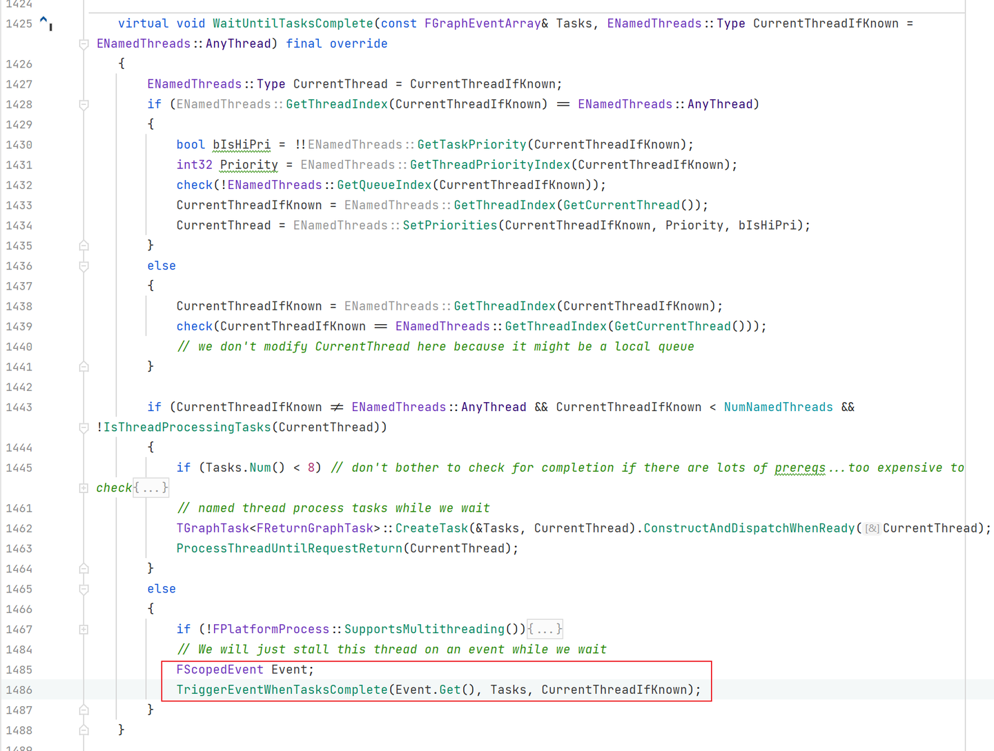Expand the {...} block after SupportsMultithreading check

(545, 629)
